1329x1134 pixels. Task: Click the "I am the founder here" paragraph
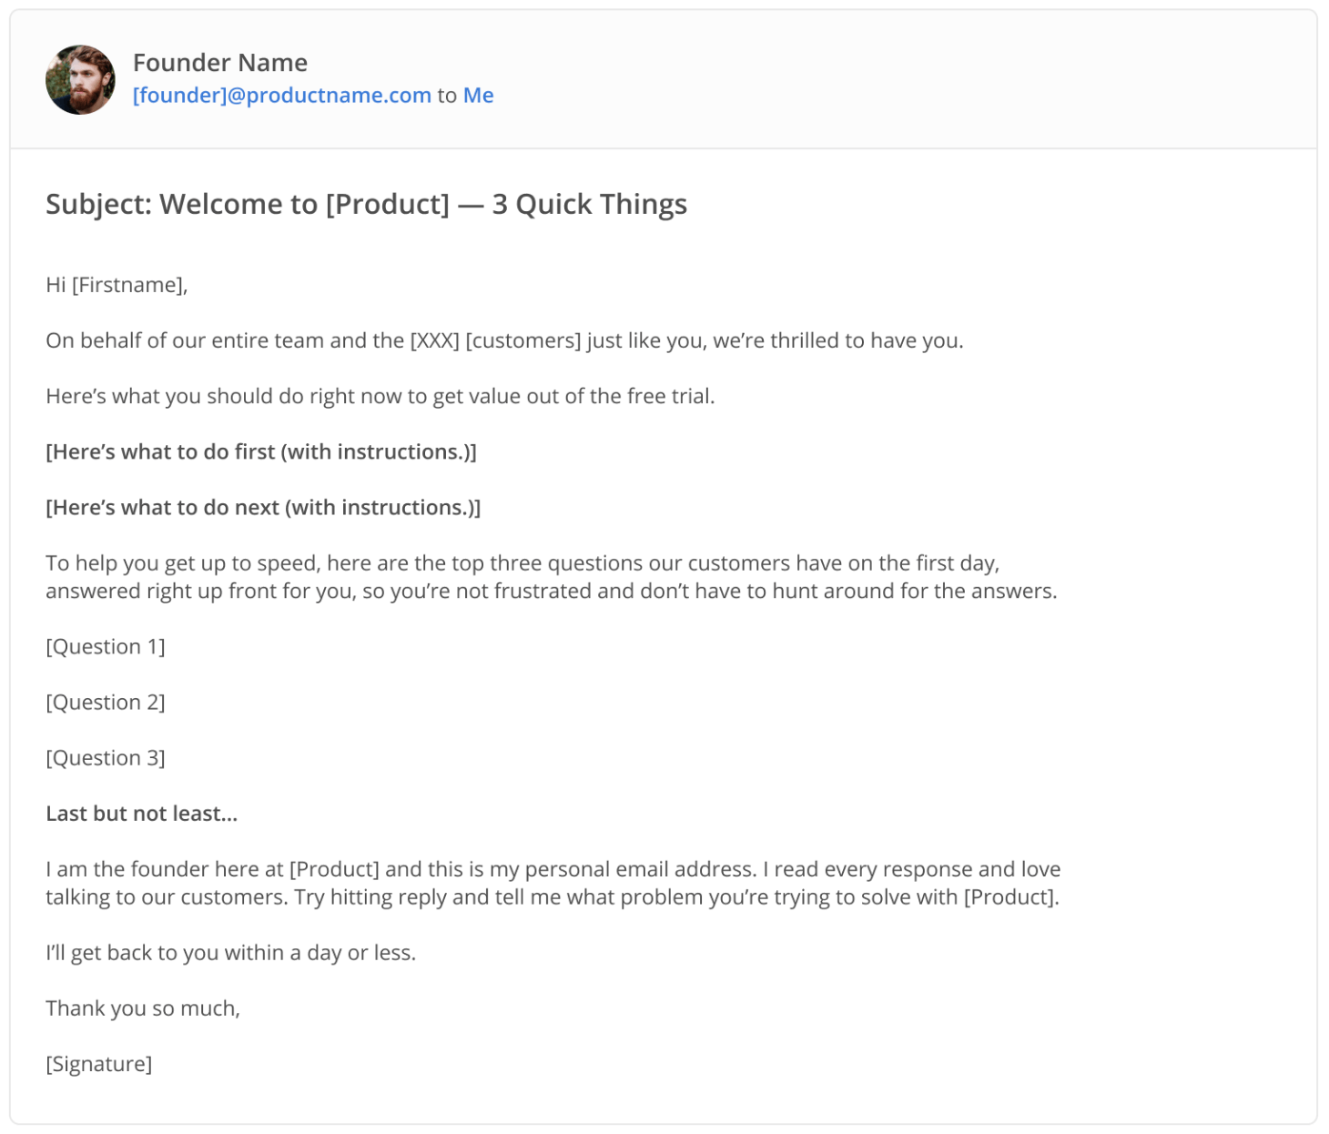point(552,884)
